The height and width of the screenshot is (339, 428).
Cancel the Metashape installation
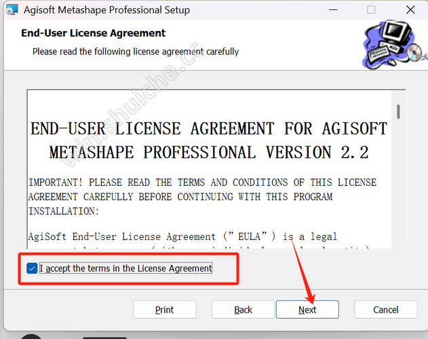tap(386, 310)
